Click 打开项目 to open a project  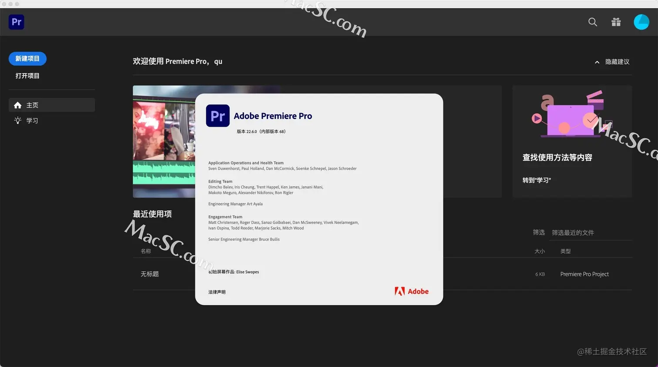[x=27, y=76]
